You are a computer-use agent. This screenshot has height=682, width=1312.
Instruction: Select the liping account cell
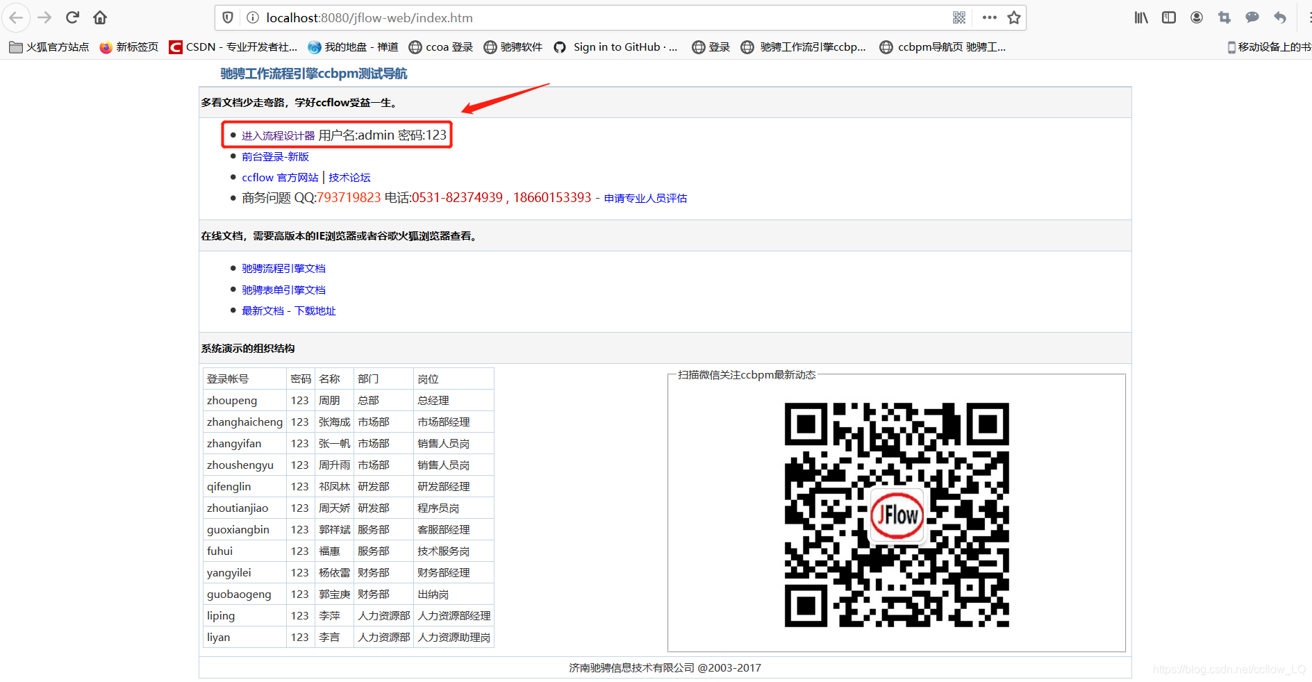point(245,616)
